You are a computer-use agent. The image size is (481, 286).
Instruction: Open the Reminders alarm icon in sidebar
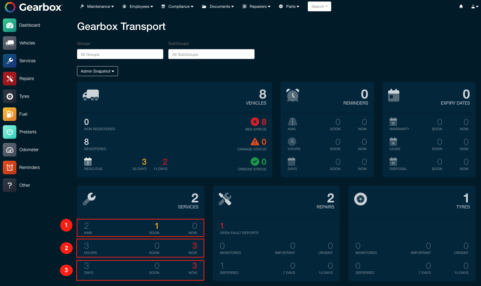pyautogui.click(x=10, y=168)
